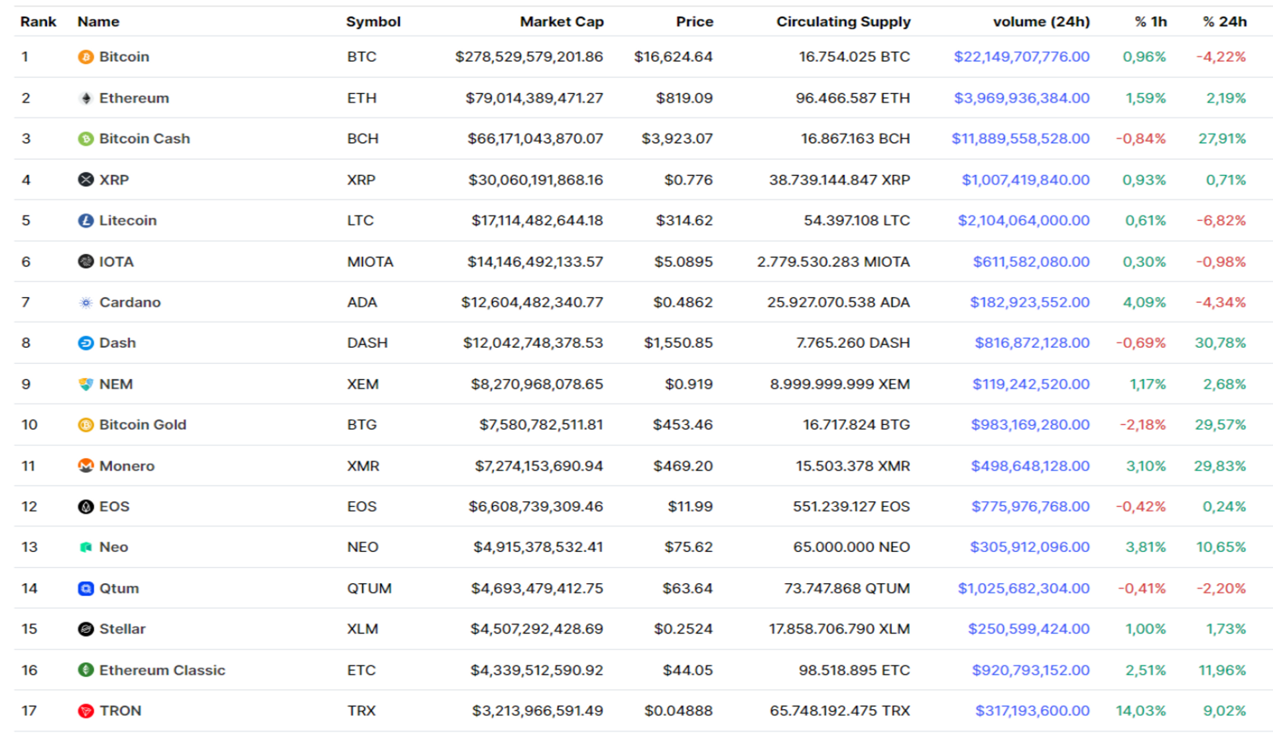Click the Dash coin icon
This screenshot has width=1273, height=741.
point(84,343)
